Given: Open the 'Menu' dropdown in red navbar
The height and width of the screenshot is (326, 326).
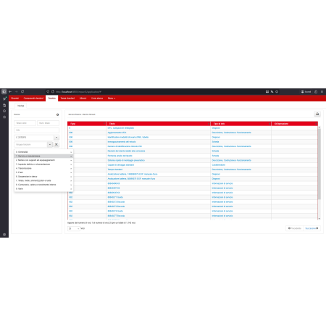Looking at the screenshot, I should point(112,99).
